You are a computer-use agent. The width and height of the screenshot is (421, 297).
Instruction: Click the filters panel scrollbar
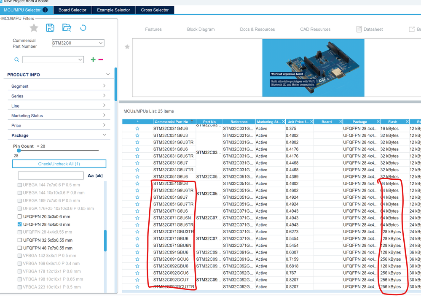pos(116,84)
